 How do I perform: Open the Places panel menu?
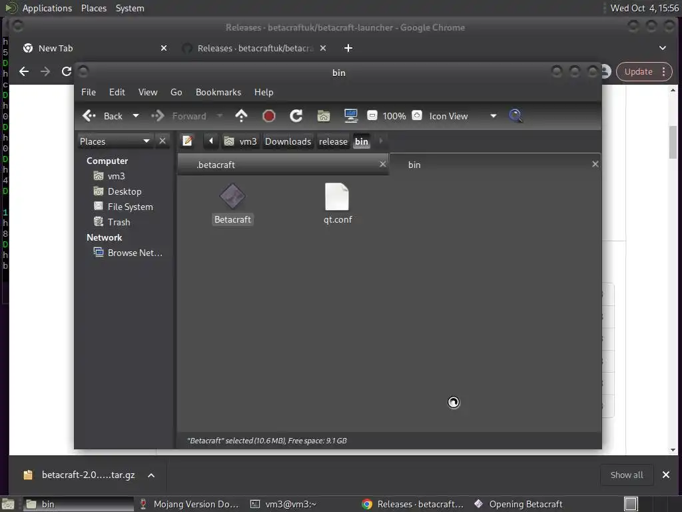pos(93,8)
